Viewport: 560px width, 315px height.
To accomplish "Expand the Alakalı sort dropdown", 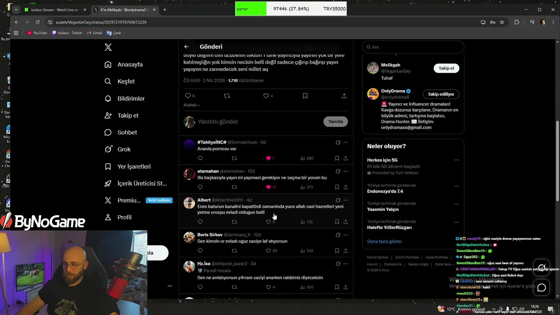I will (192, 105).
